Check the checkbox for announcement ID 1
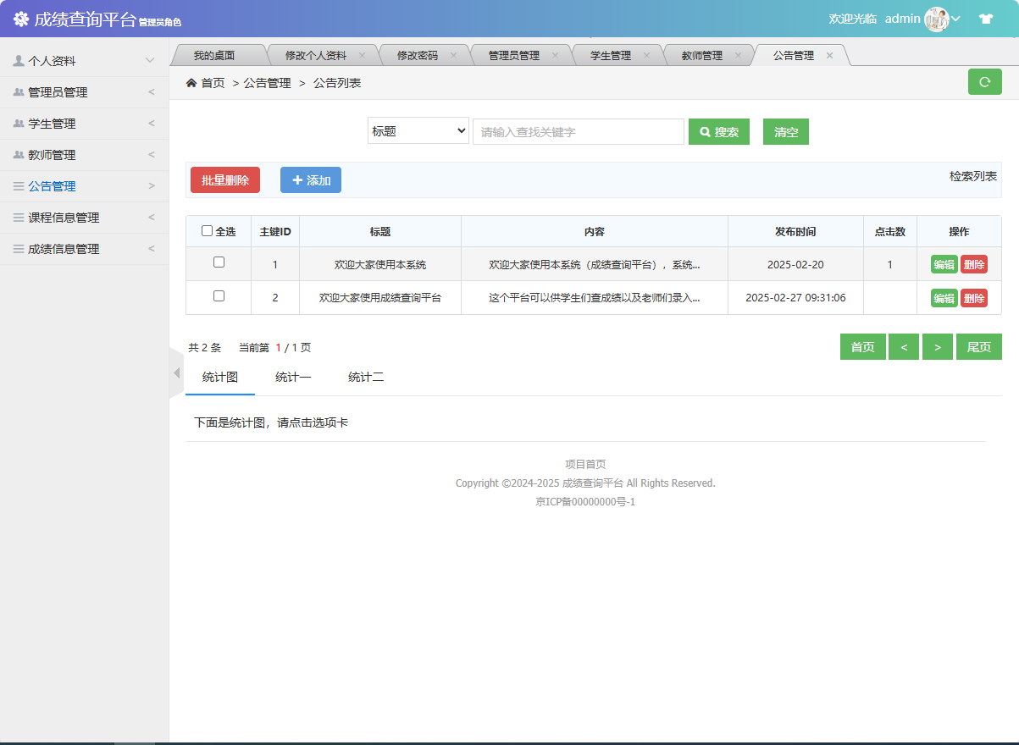The width and height of the screenshot is (1019, 745). click(x=218, y=263)
